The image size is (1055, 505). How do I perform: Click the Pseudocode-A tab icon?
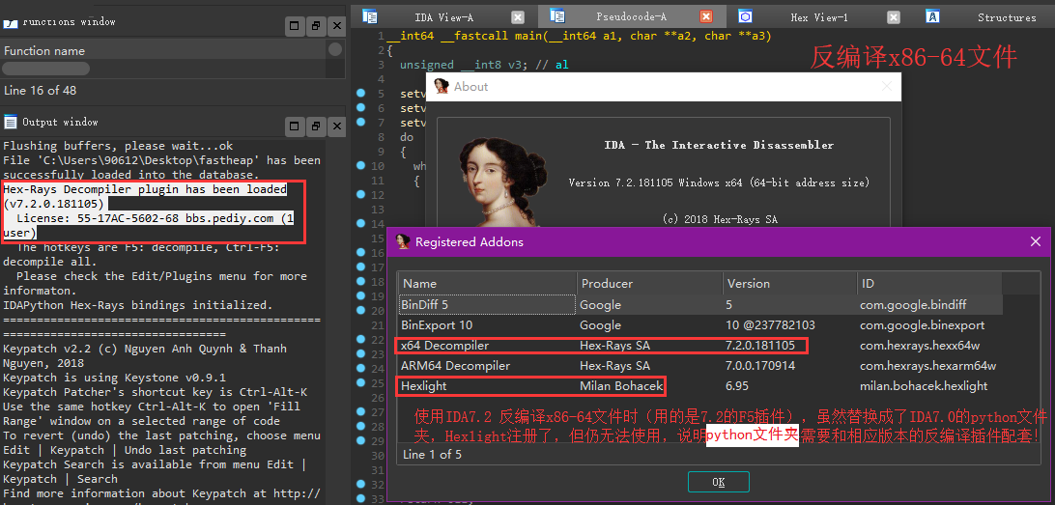click(x=556, y=15)
